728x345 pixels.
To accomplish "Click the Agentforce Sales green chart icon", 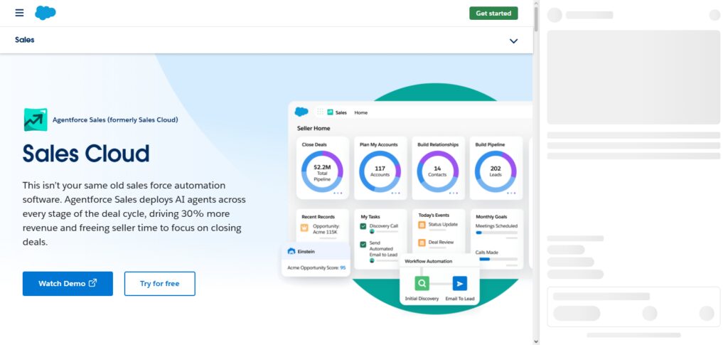I will (36, 120).
